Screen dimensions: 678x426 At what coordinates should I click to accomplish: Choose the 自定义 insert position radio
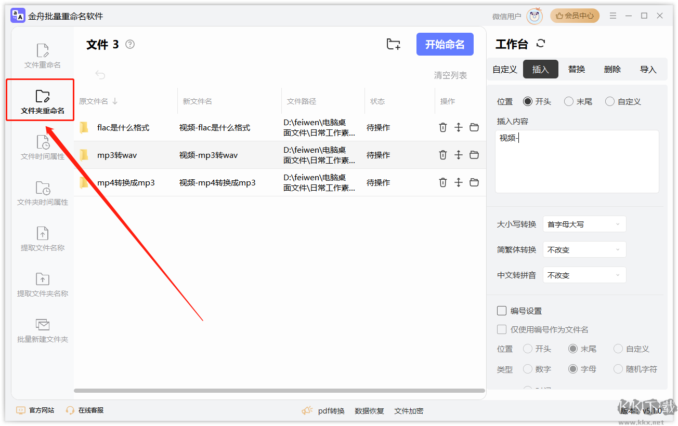610,102
